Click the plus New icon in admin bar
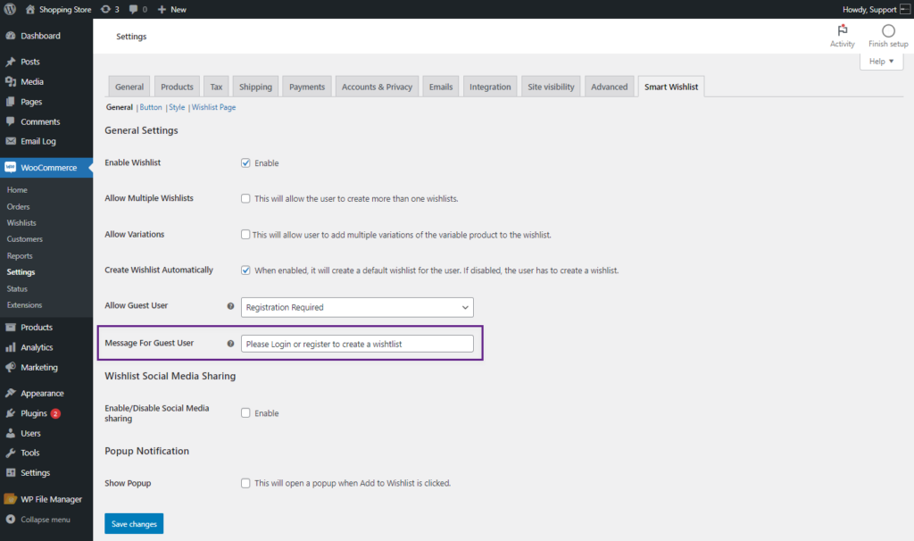The image size is (914, 541). pos(162,9)
